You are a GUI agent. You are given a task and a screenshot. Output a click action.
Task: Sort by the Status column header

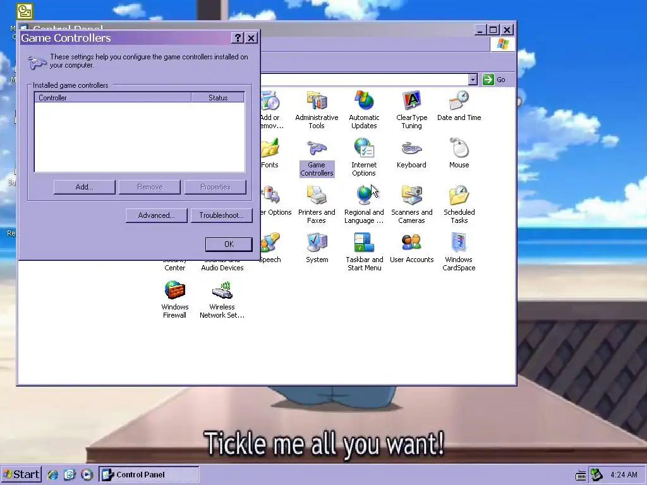[218, 98]
